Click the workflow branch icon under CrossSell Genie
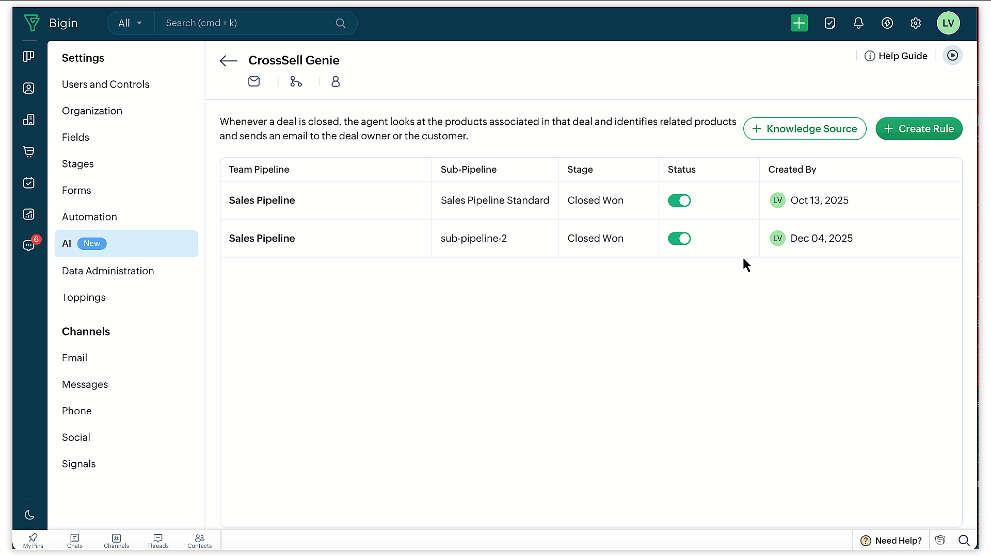Image resolution: width=991 pixels, height=556 pixels. coord(296,81)
